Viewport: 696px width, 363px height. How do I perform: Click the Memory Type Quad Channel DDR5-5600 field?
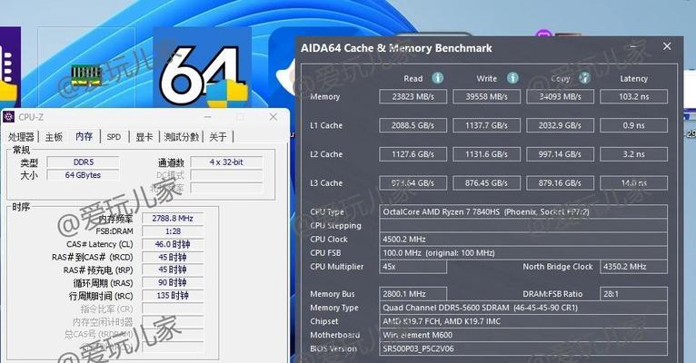523,308
